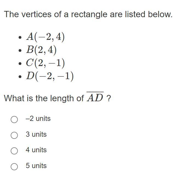Click the "5 units" answer label text
Image resolution: width=194 pixels, height=179 pixels.
coord(36,166)
